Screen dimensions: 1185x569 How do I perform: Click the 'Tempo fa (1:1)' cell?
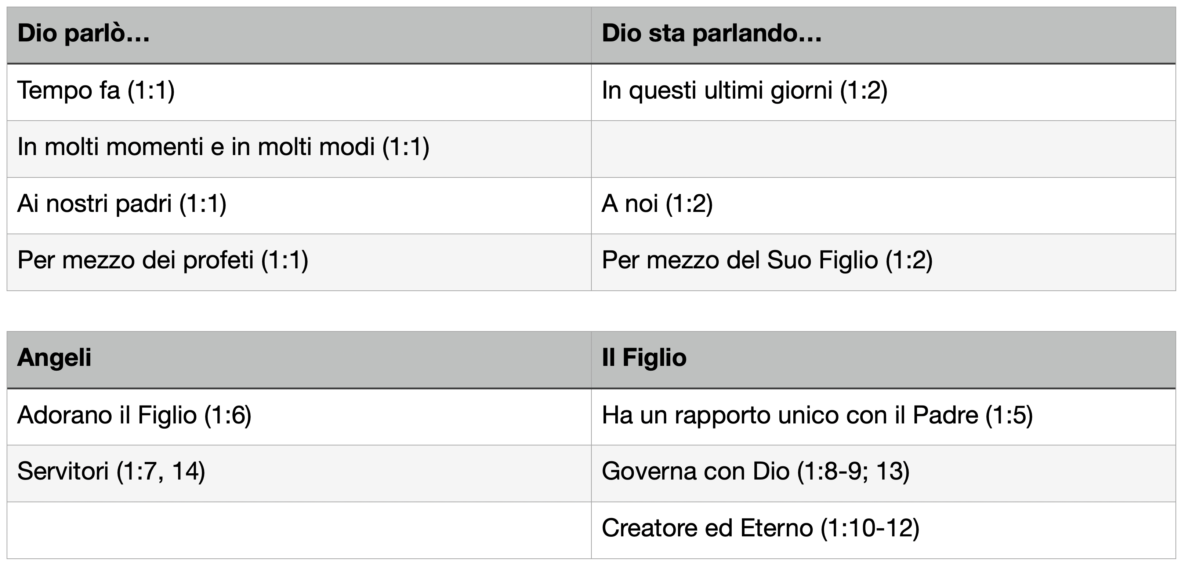(x=299, y=92)
